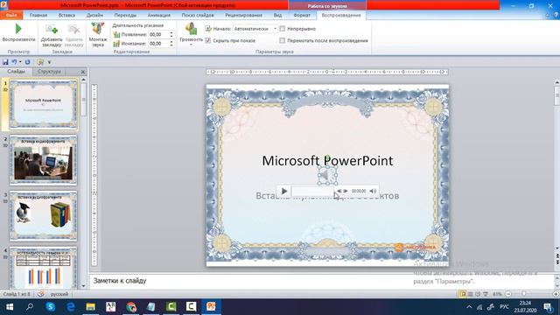
Task: Save the presentation from quick access toolbar
Action: pos(5,62)
